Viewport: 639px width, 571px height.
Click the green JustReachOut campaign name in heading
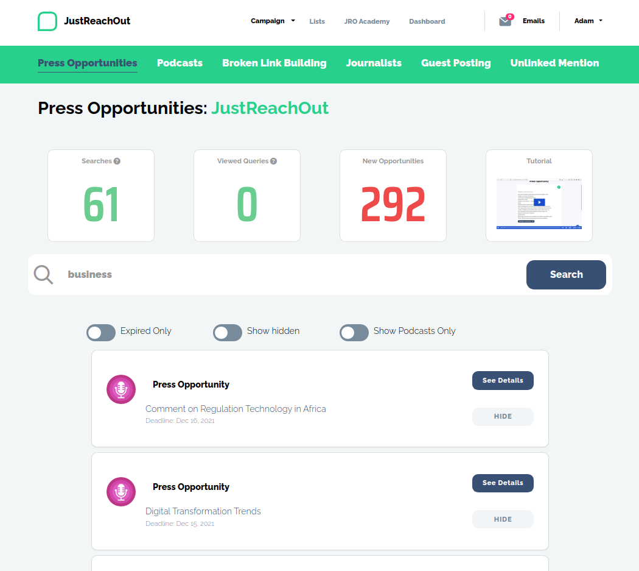click(270, 108)
